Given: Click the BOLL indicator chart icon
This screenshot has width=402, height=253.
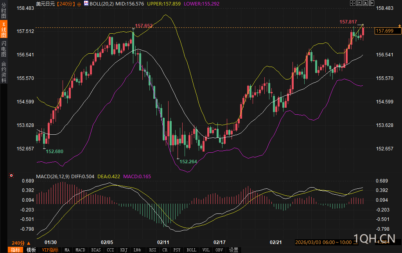Looking at the screenshot, I should pos(86,3).
